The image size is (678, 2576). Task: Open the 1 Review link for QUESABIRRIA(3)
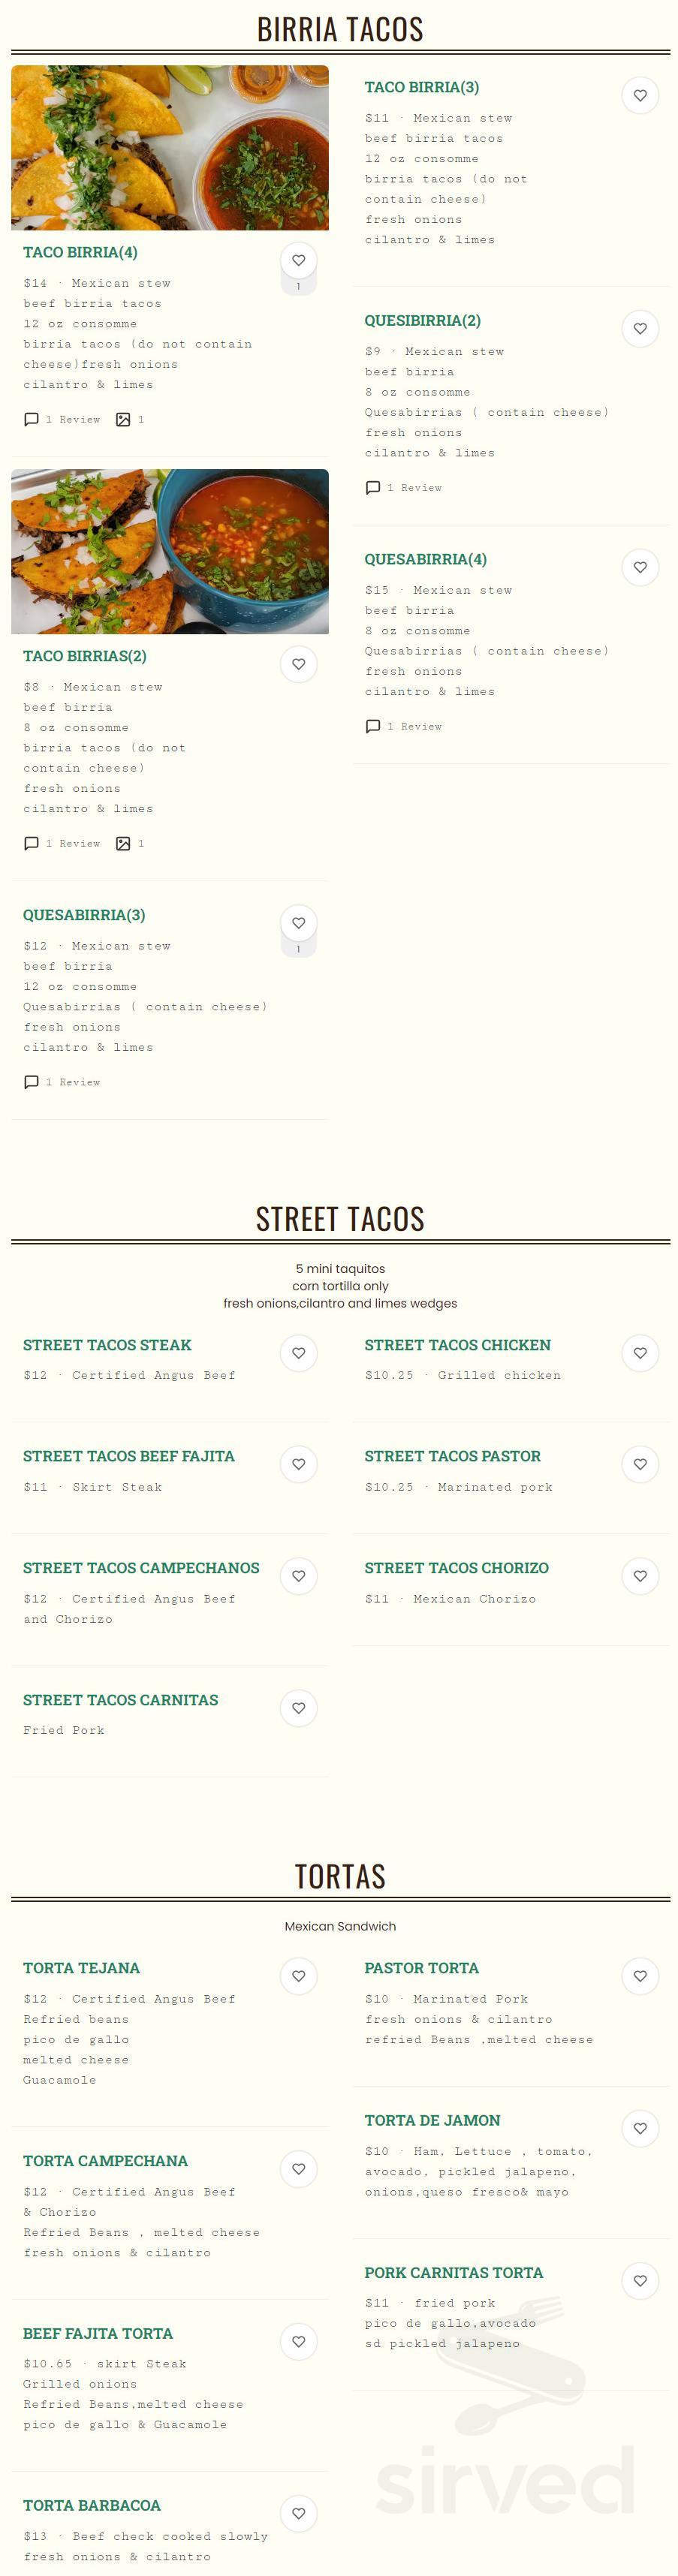(x=73, y=1081)
